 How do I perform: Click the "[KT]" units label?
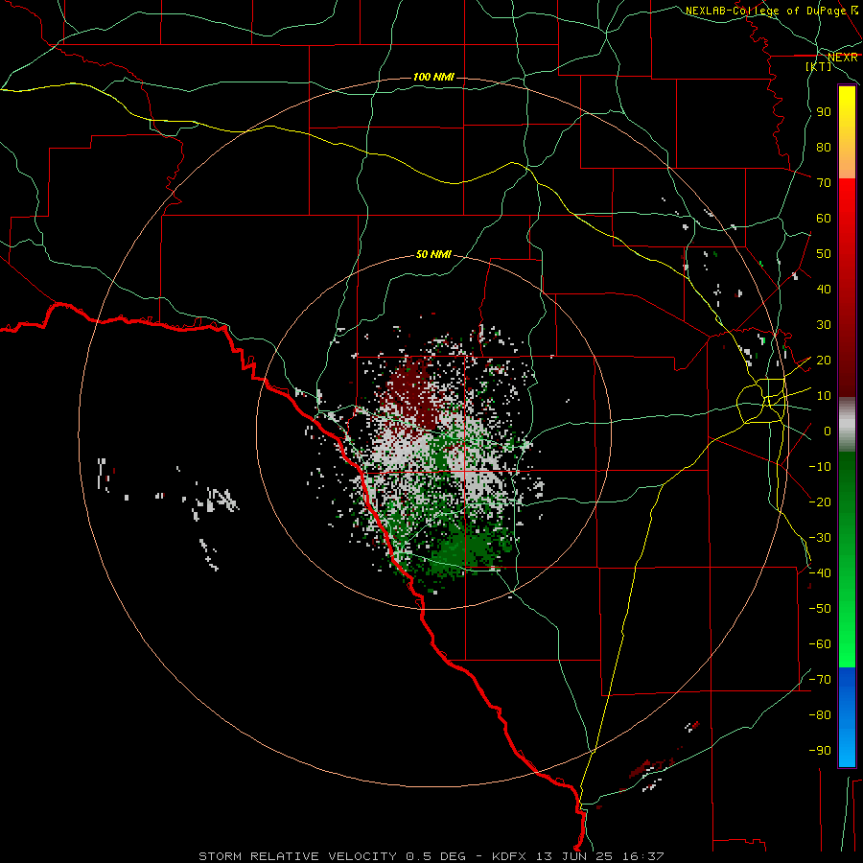click(x=819, y=66)
